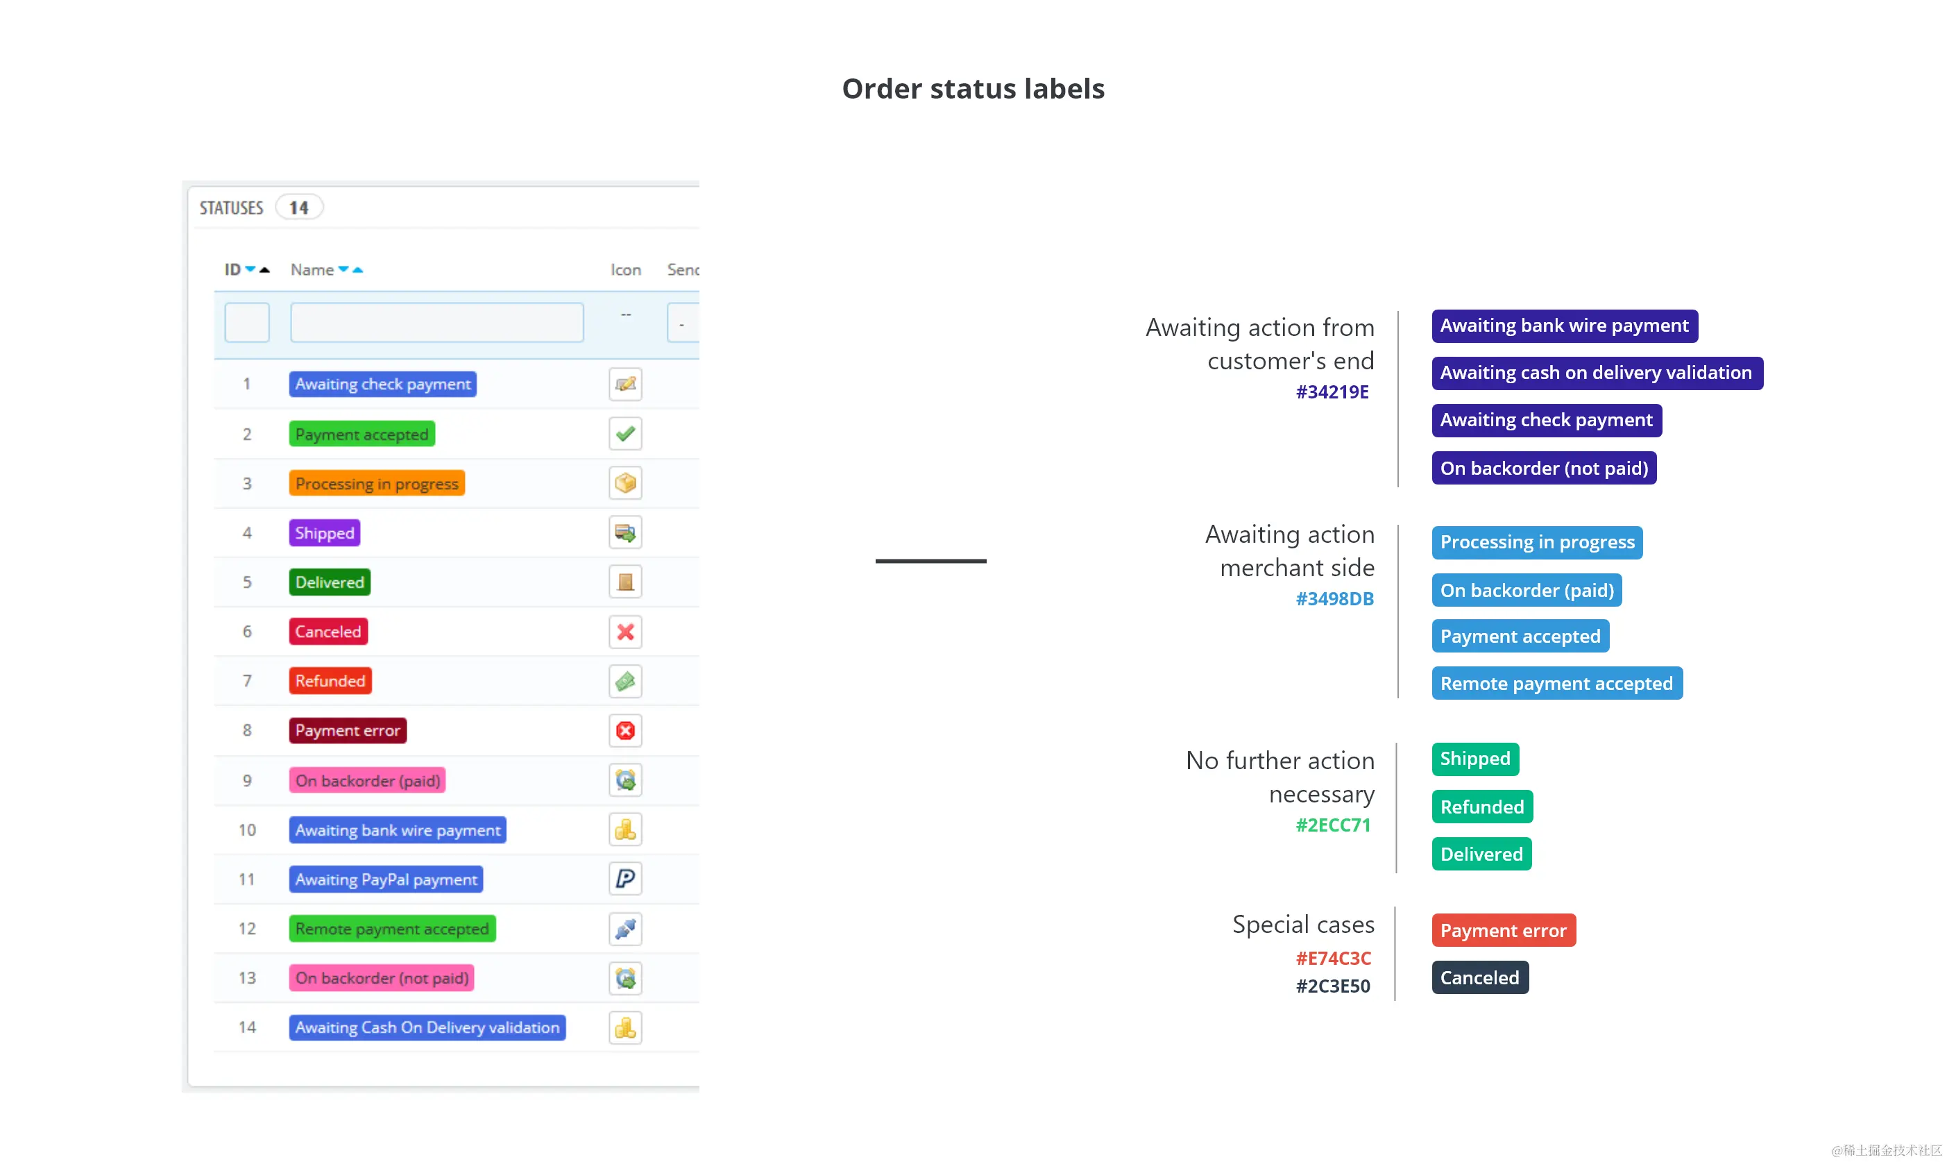Click the ID filter input box

[x=247, y=323]
